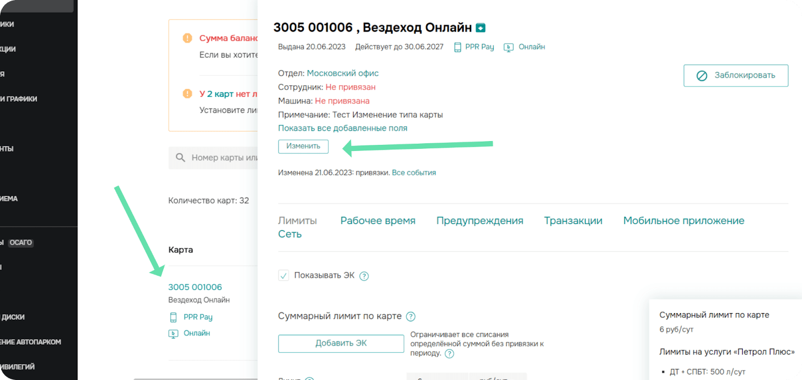Image resolution: width=802 pixels, height=380 pixels.
Task: Click the search magnifier icon in card search
Action: pyautogui.click(x=180, y=158)
